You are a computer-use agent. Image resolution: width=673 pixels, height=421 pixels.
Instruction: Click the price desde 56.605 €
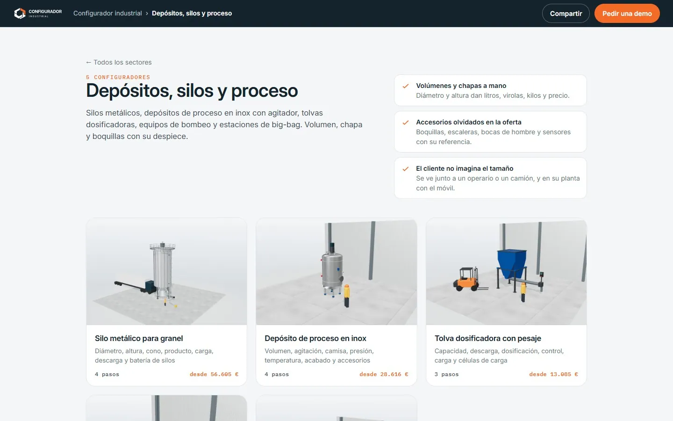pyautogui.click(x=214, y=374)
